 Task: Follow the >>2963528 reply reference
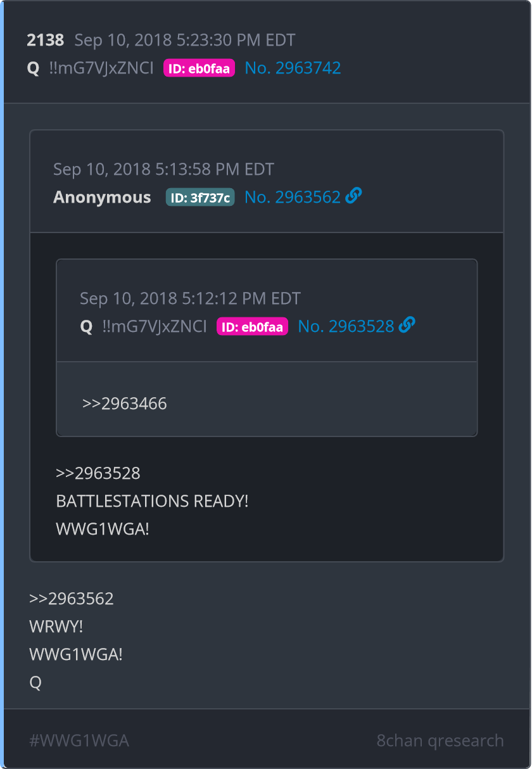98,473
